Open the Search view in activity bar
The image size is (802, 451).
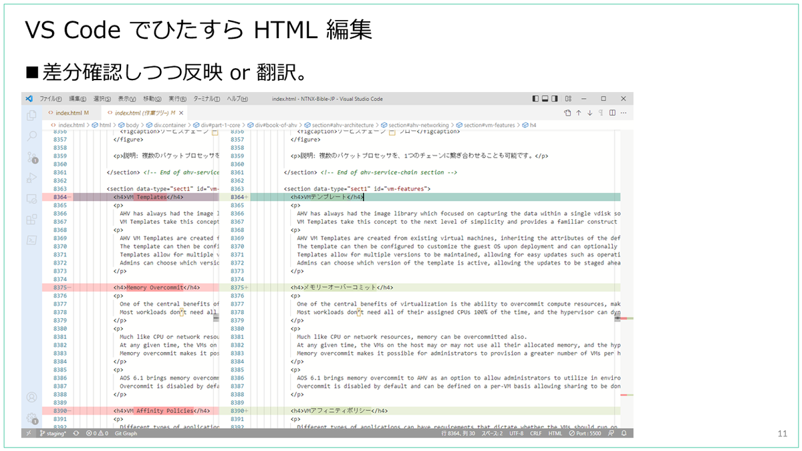[x=31, y=136]
